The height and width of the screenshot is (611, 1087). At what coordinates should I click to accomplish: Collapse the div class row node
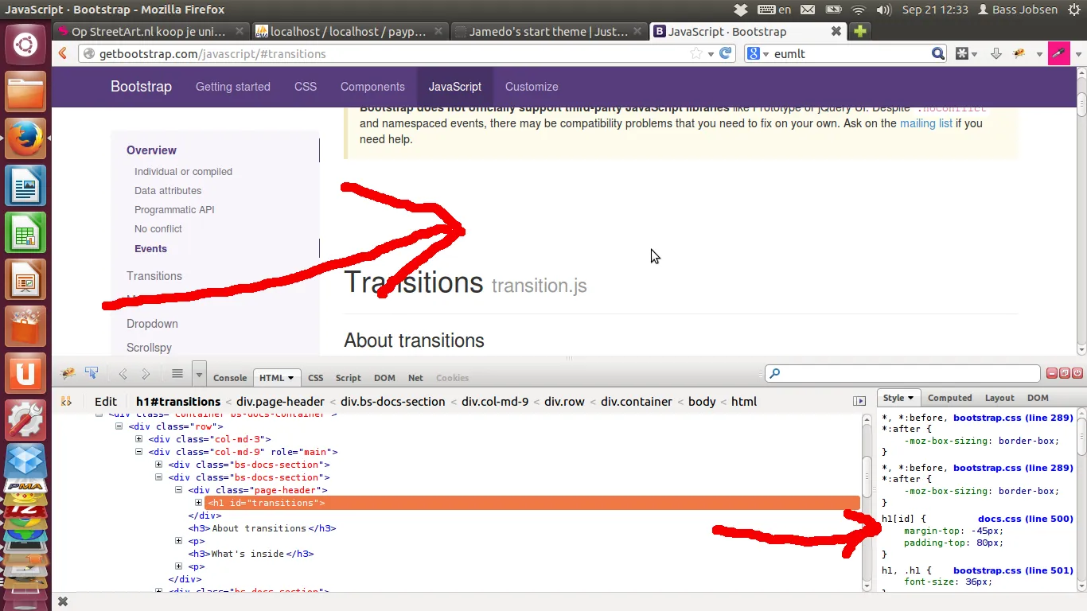click(x=119, y=426)
